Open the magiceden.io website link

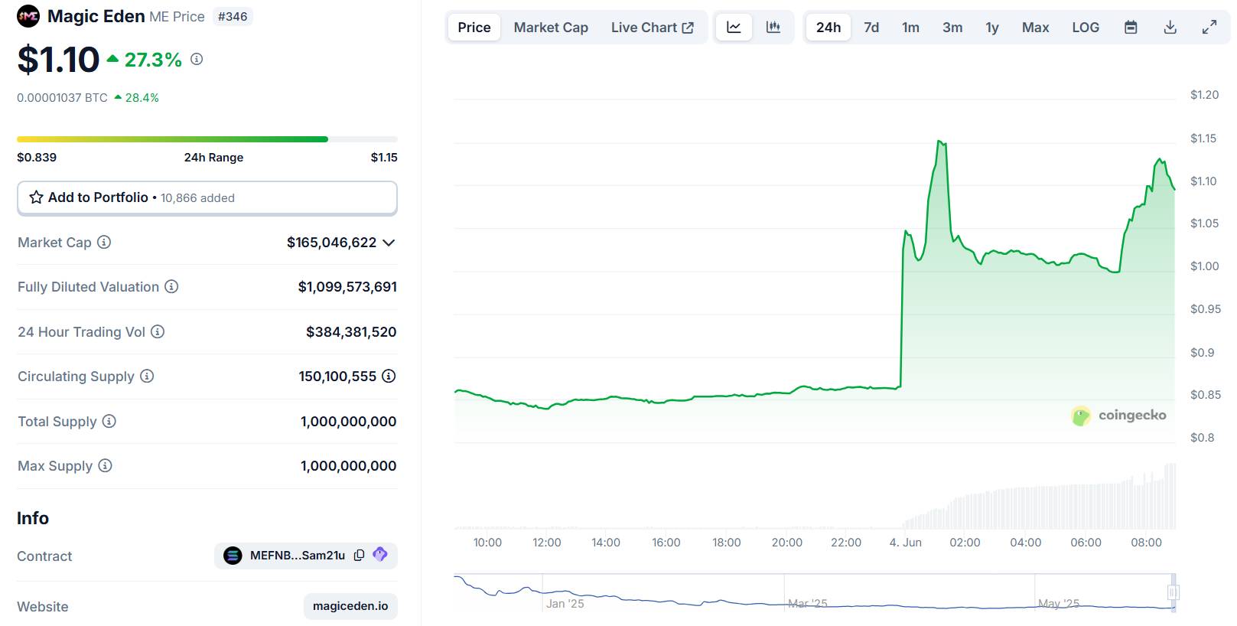point(350,606)
